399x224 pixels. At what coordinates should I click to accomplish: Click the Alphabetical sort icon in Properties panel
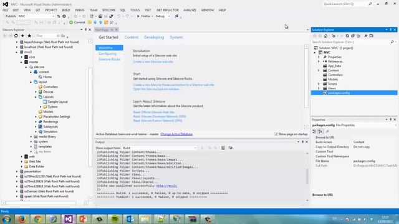320,131
